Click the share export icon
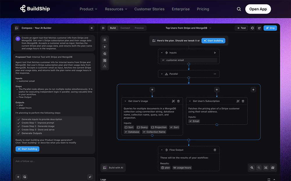This screenshot has height=181, width=291. 259,28
